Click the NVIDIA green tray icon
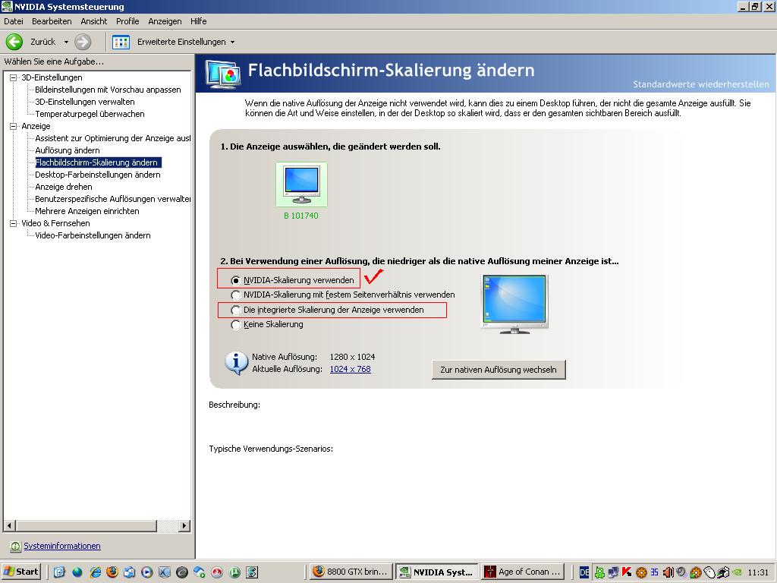 point(737,572)
